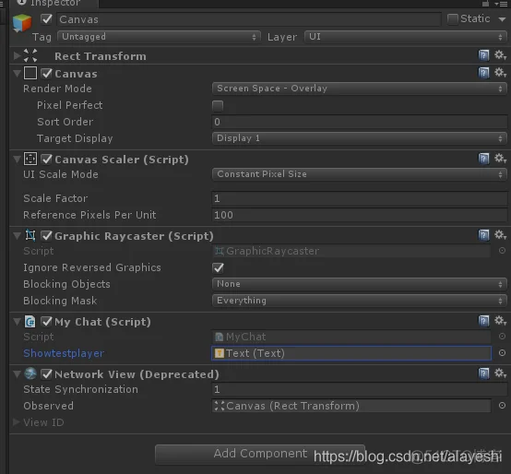This screenshot has height=474, width=511.
Task: Expand the View ID foldout
Action: pyautogui.click(x=17, y=422)
